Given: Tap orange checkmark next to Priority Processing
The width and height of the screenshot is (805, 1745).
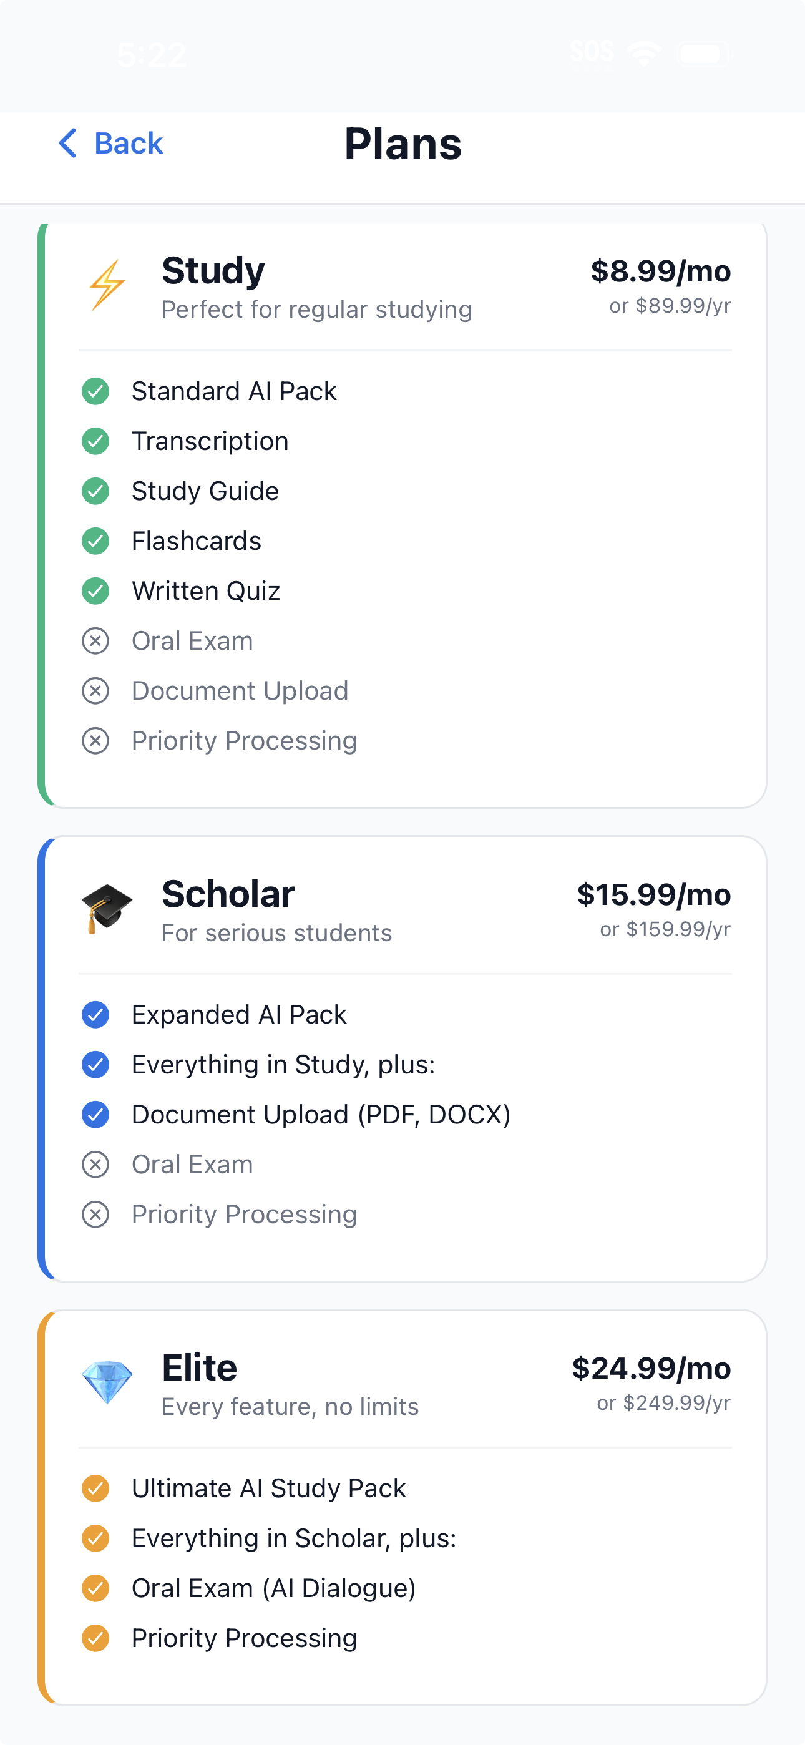Looking at the screenshot, I should (95, 1638).
